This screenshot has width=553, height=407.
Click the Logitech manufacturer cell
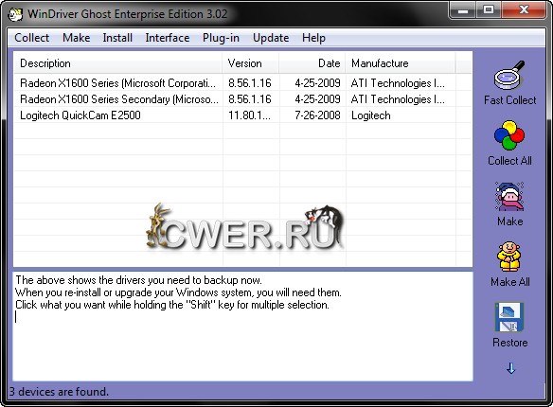tap(370, 115)
